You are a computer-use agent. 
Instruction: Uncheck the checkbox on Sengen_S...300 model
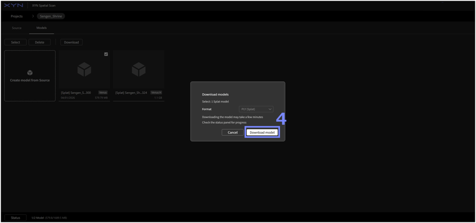click(x=106, y=55)
